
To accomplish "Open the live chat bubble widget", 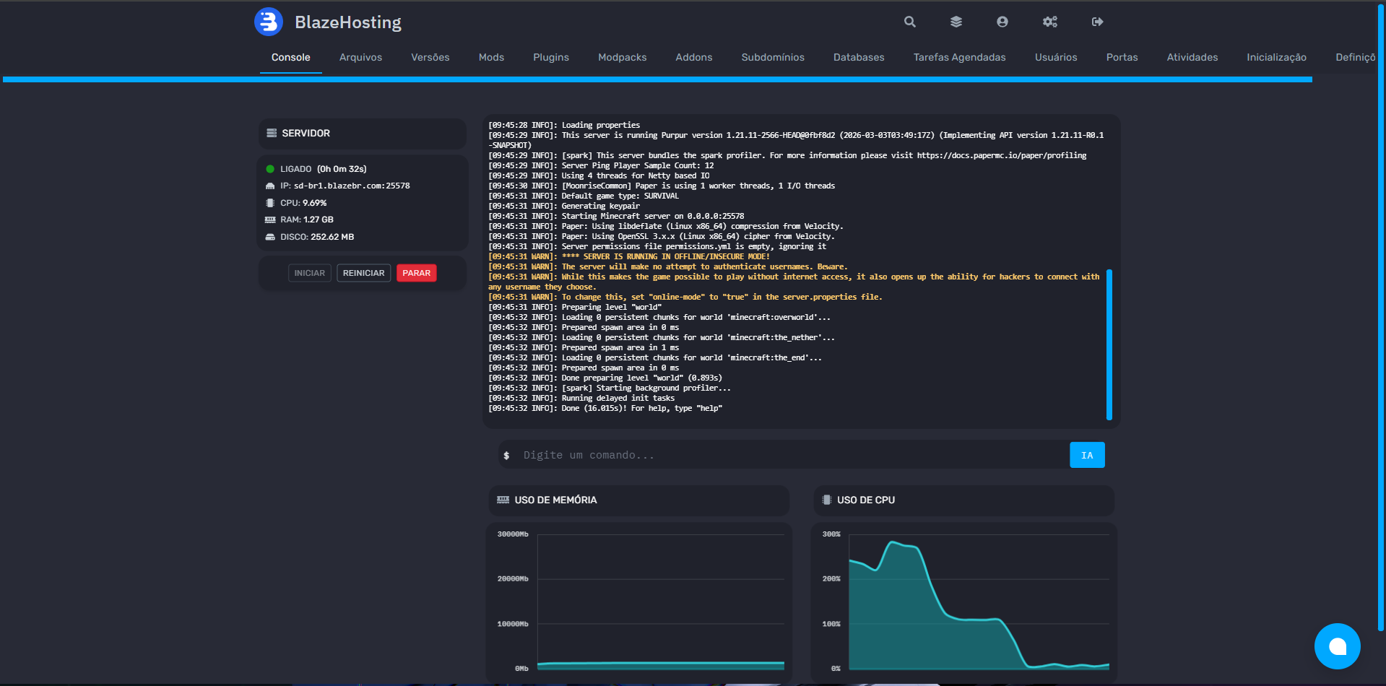I will (x=1337, y=646).
